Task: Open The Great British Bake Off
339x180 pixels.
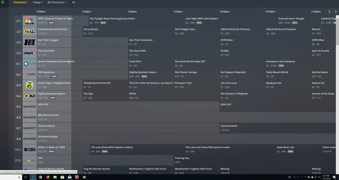Action: pyautogui.click(x=219, y=64)
